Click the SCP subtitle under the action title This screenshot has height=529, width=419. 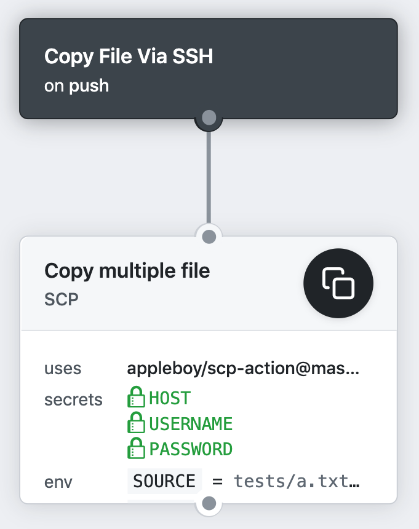[63, 299]
